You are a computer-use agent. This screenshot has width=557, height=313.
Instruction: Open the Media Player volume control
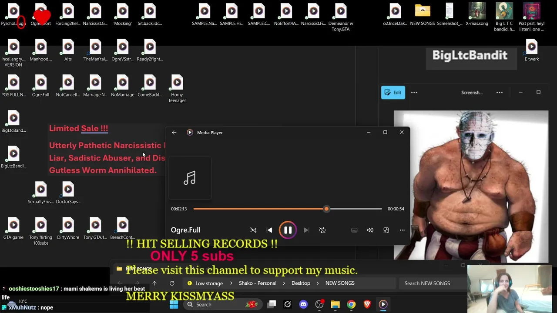[x=370, y=230]
